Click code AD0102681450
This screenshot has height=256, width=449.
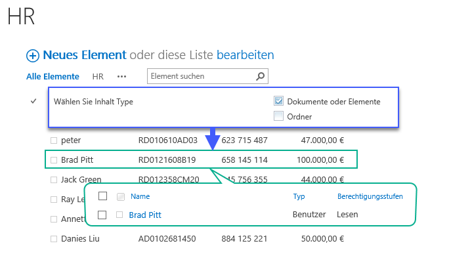coord(167,238)
